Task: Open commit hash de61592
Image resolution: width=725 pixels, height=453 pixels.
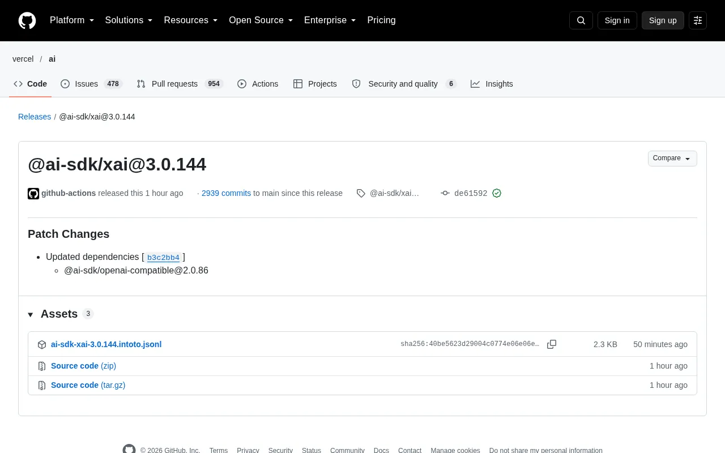Action: 471,193
